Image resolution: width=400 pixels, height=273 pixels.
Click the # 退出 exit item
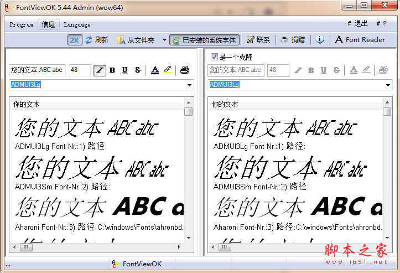tap(357, 23)
